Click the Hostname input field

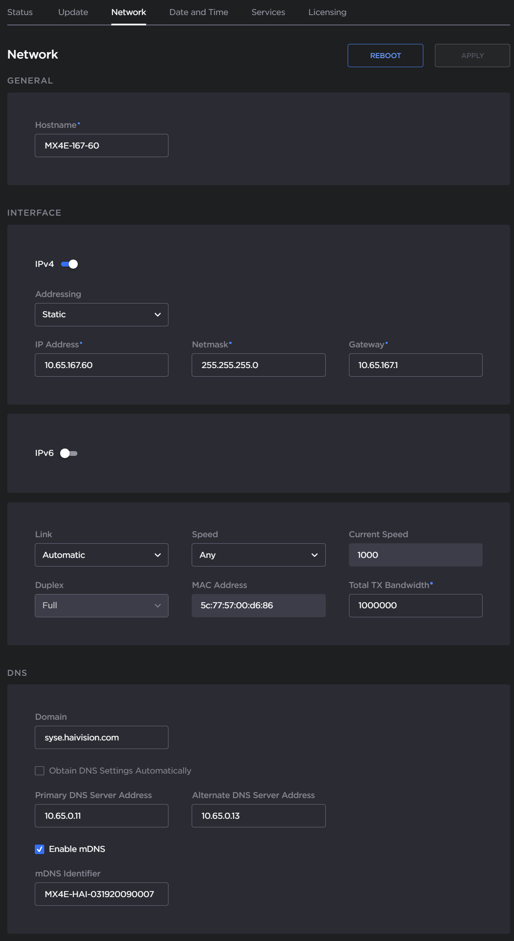[x=101, y=145]
